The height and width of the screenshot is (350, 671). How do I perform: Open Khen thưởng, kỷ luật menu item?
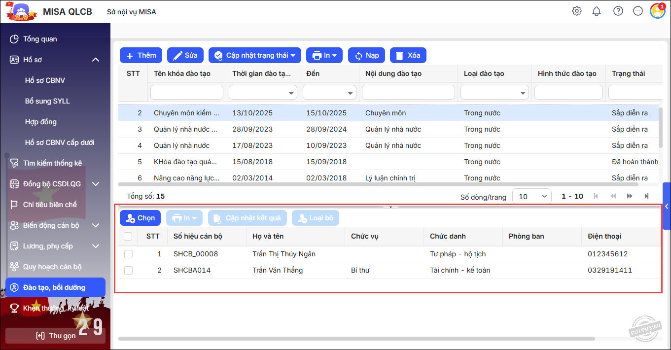(55, 308)
